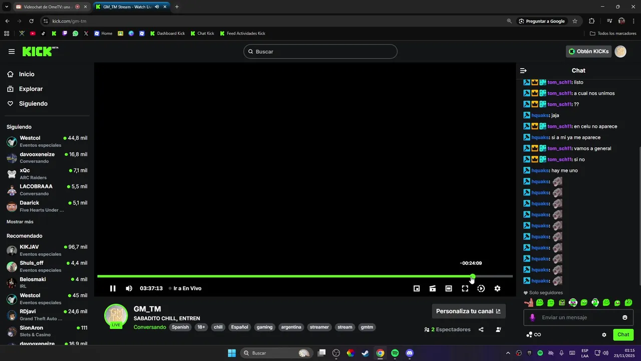Viewport: 641px width, 361px height.
Task: Click the 'Conversando' category link
Action: pyautogui.click(x=150, y=327)
